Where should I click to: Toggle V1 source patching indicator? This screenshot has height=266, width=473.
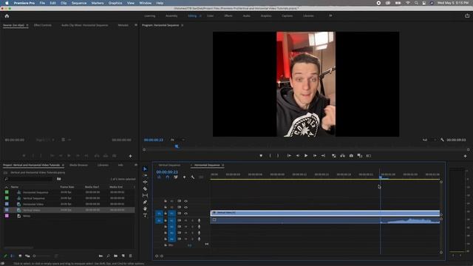tap(159, 214)
